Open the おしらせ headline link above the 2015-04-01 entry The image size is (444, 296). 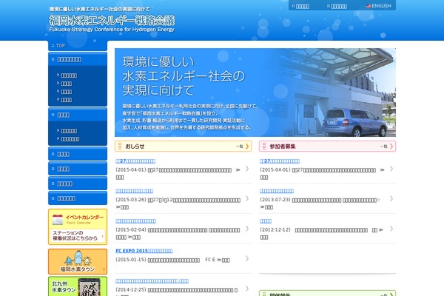point(135,161)
